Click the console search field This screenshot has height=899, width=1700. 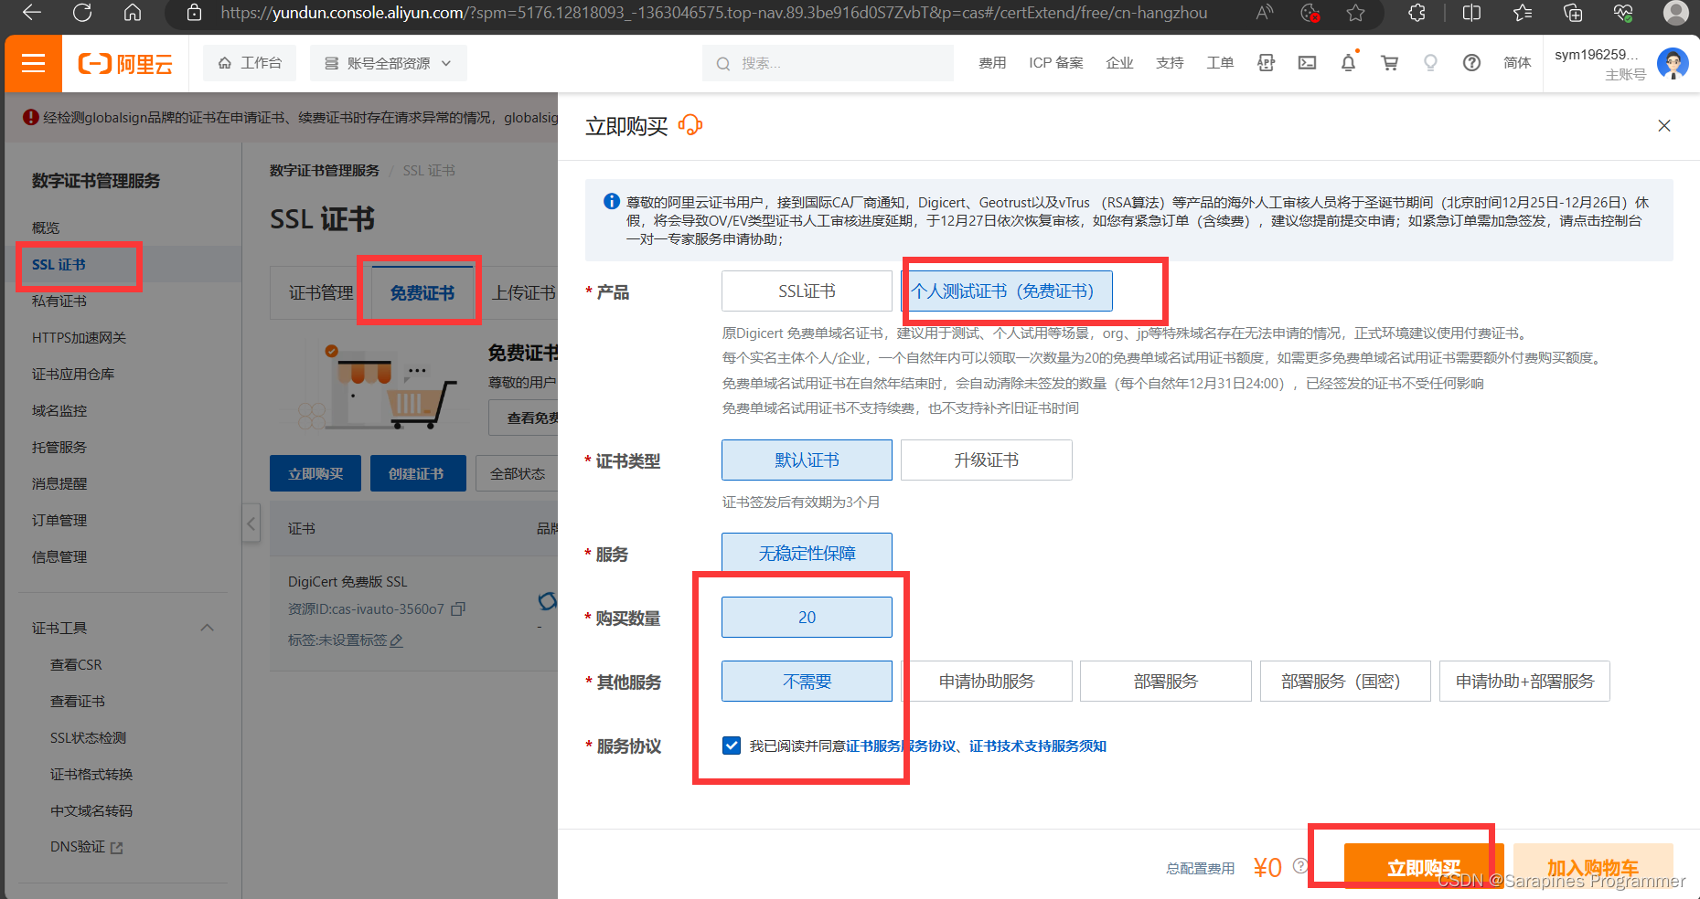[828, 63]
